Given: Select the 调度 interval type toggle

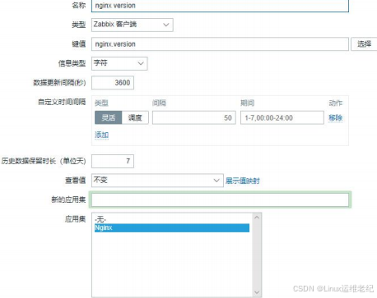Looking at the screenshot, I should point(135,117).
